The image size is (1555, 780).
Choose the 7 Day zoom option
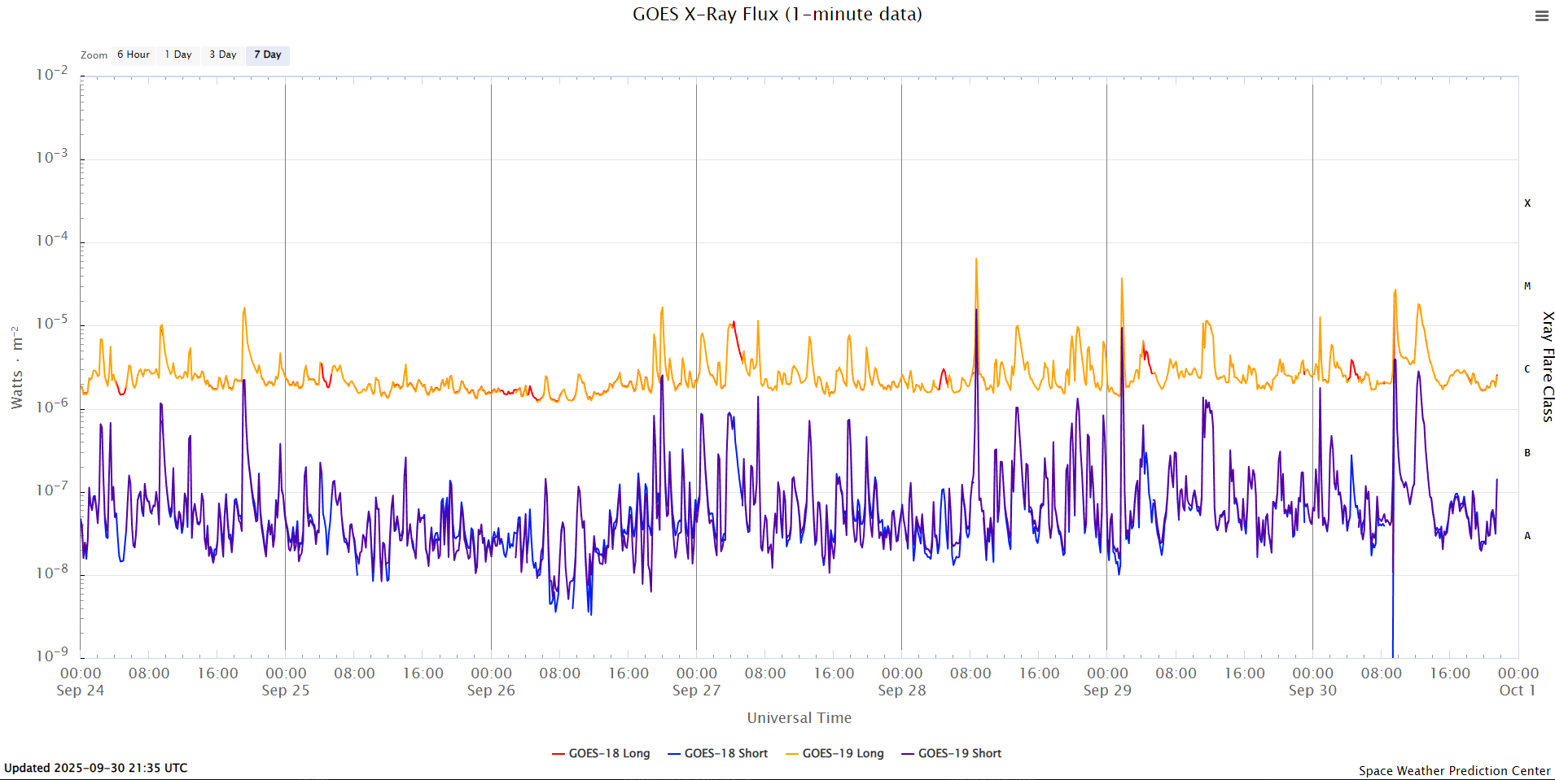(268, 55)
